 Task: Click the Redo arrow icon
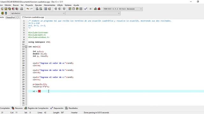click(31, 9)
